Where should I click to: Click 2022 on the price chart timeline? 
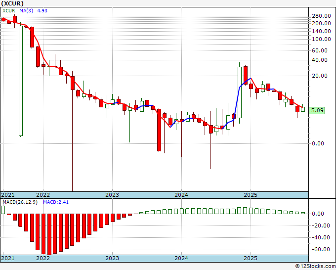pos(43,195)
